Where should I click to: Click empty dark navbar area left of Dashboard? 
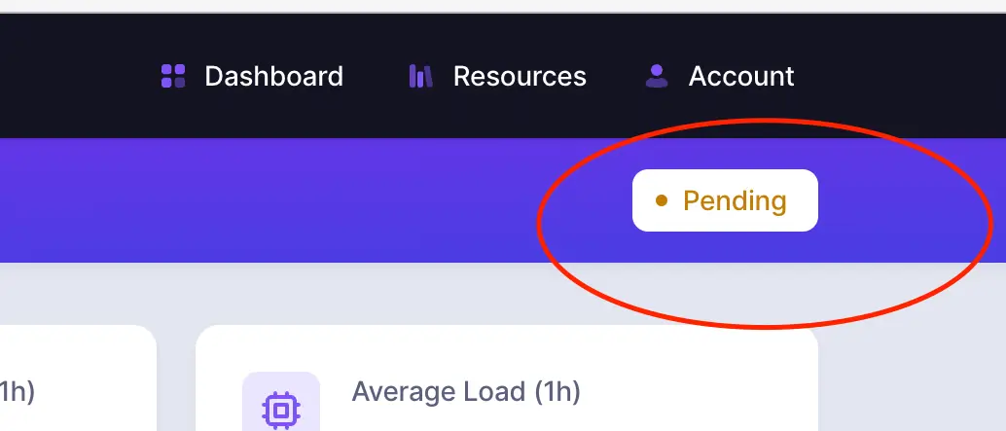pos(68,76)
